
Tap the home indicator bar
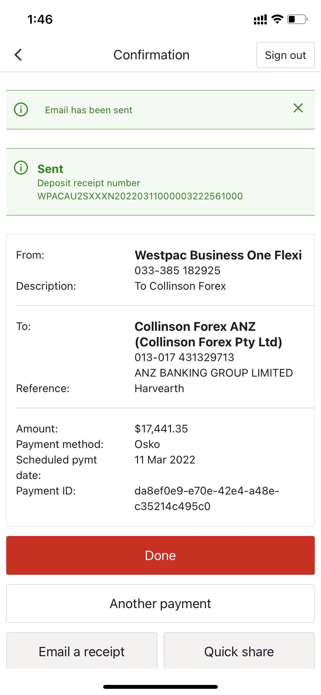pos(160,687)
